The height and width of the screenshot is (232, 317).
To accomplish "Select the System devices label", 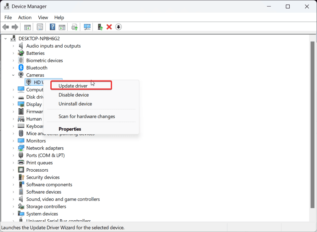I will point(42,214).
